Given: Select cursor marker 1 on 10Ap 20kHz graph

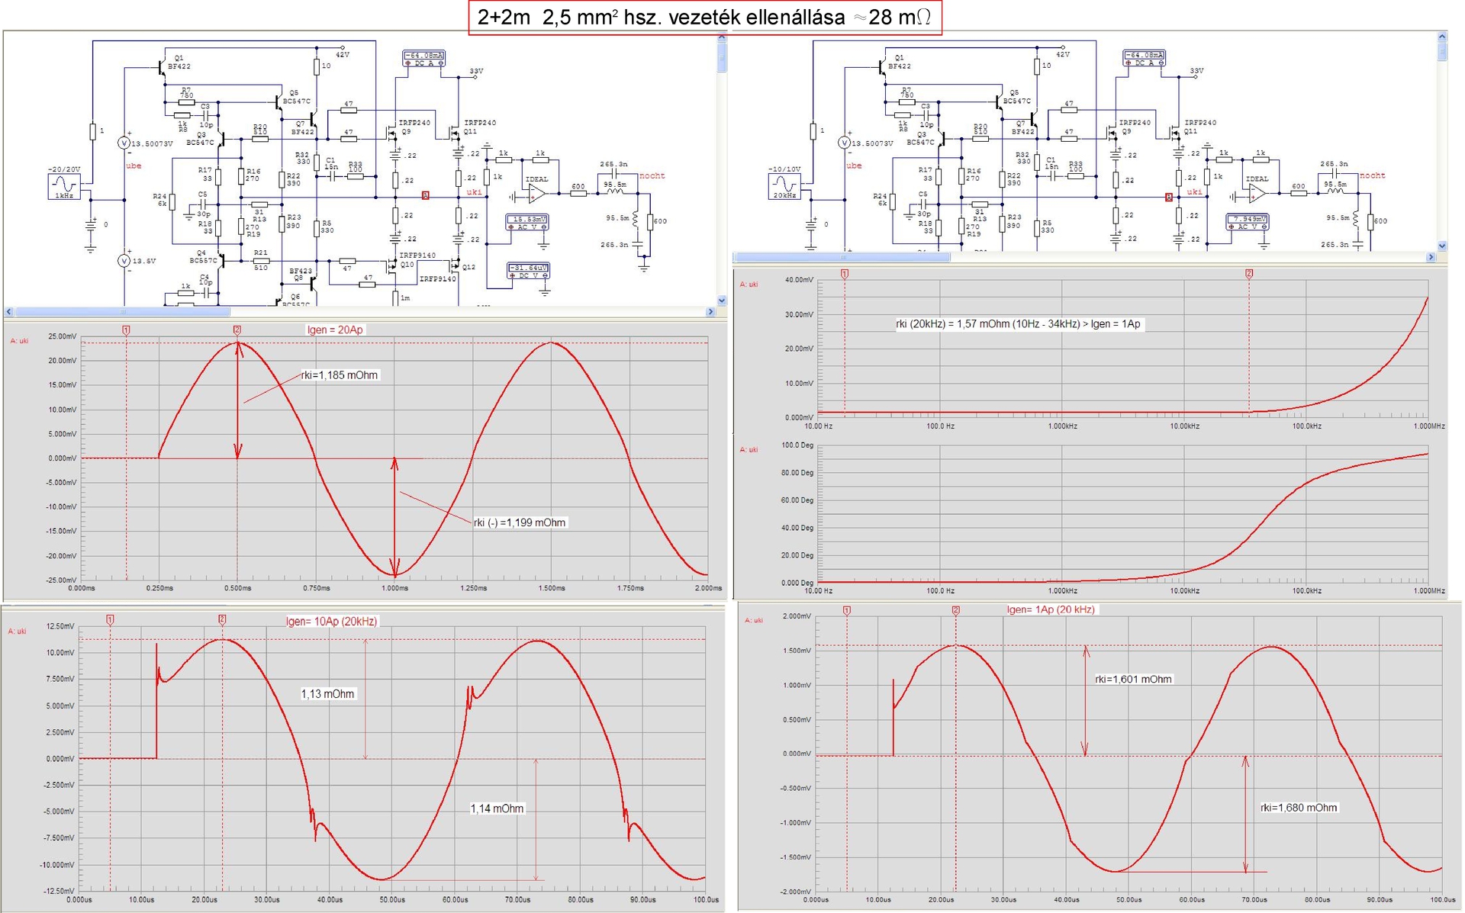Looking at the screenshot, I should click(111, 619).
